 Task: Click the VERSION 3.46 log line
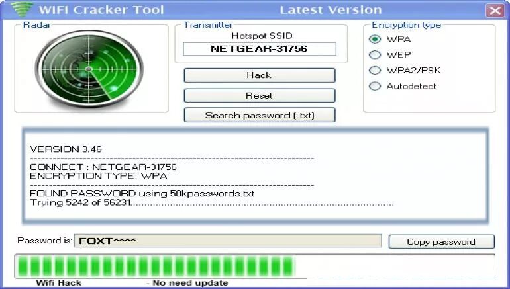[66, 149]
